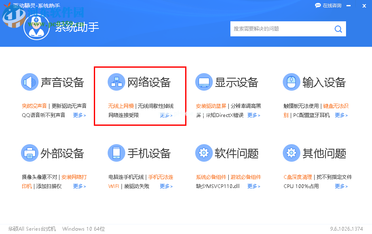Click the 华硕All Series台式机 status text

[32, 229]
